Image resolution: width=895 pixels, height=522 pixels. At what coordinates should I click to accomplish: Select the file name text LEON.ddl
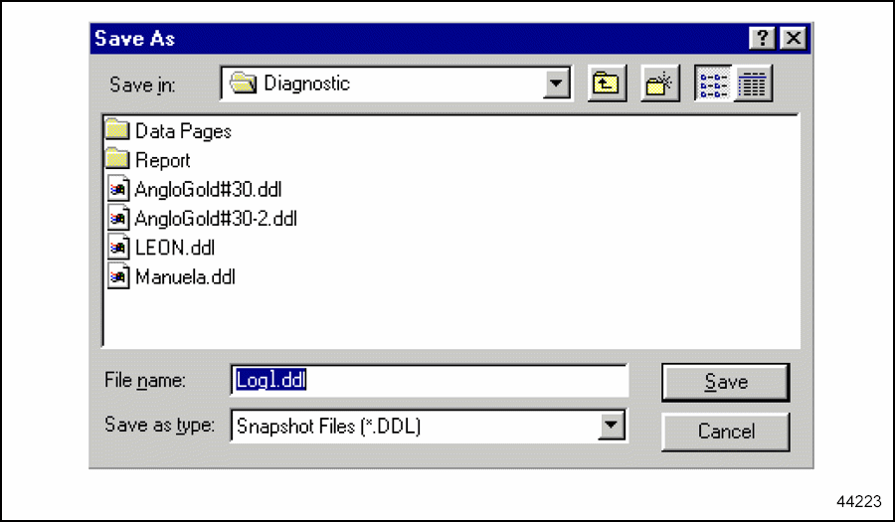tap(175, 248)
